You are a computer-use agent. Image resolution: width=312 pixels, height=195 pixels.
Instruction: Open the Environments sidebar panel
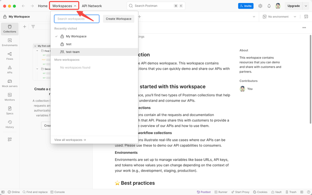[x=9, y=43]
